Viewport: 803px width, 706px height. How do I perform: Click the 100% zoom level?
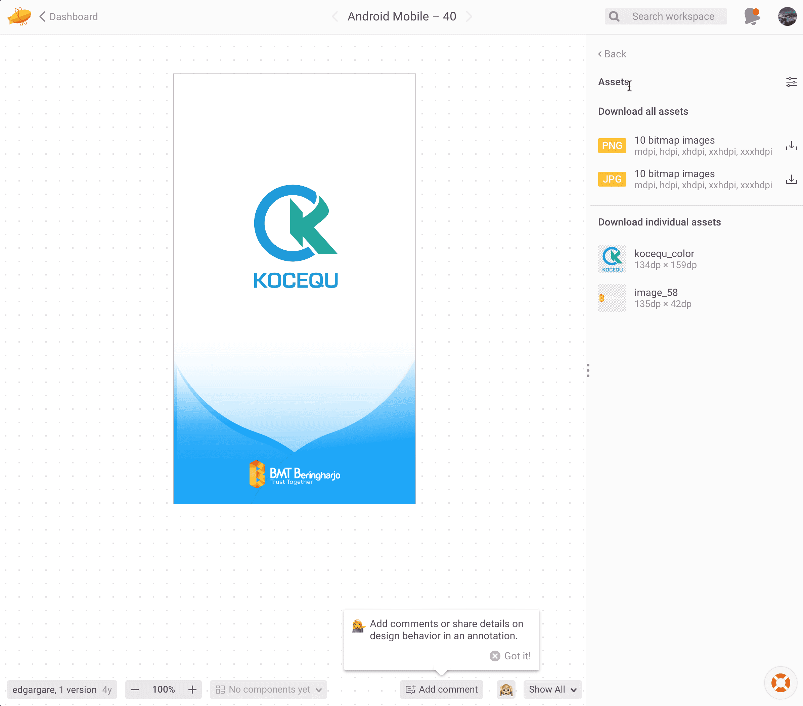click(x=164, y=690)
